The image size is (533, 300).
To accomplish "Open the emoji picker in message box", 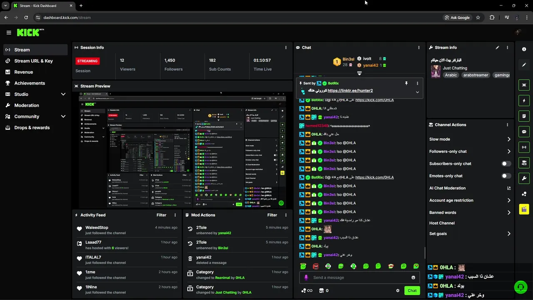I will (x=413, y=277).
